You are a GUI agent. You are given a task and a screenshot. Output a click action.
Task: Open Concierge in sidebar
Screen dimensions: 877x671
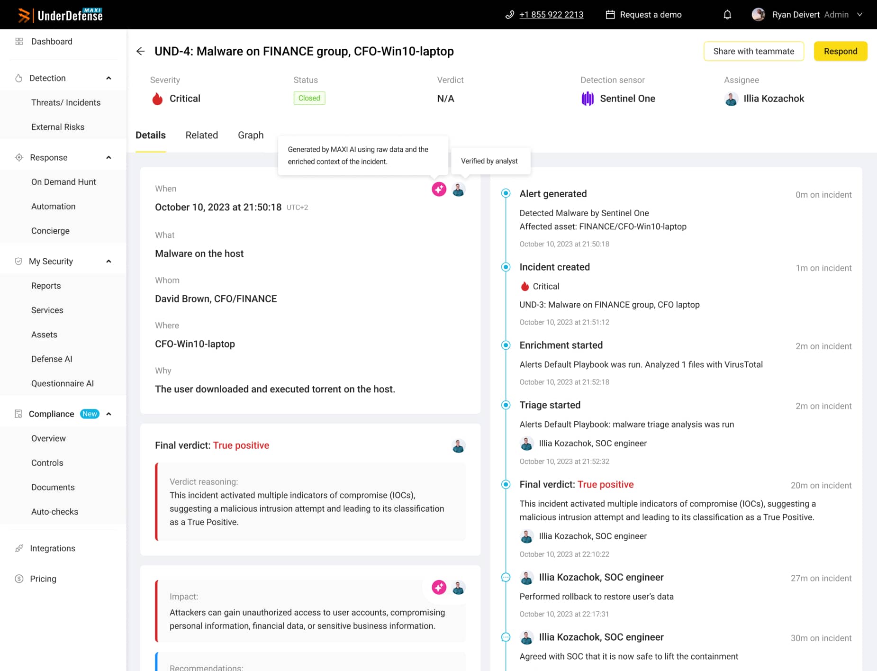[x=50, y=231]
